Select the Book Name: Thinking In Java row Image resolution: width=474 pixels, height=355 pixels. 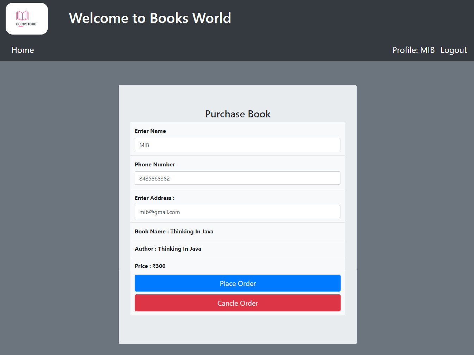click(x=174, y=231)
